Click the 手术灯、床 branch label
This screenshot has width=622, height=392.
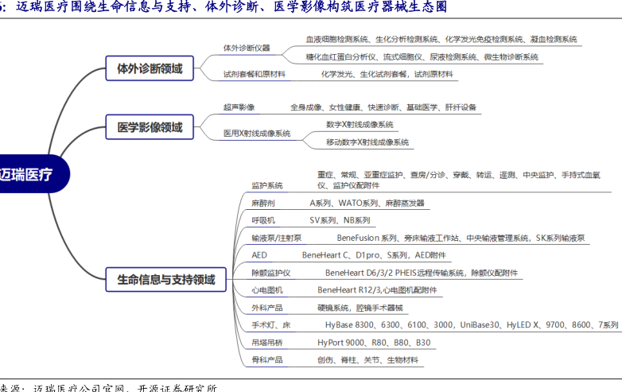(x=271, y=325)
